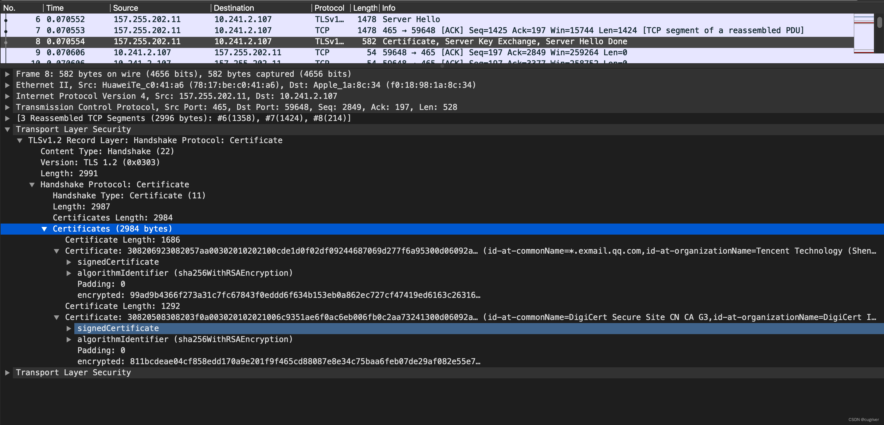Select the Length: 2987 field
This screenshot has width=884, height=425.
81,206
